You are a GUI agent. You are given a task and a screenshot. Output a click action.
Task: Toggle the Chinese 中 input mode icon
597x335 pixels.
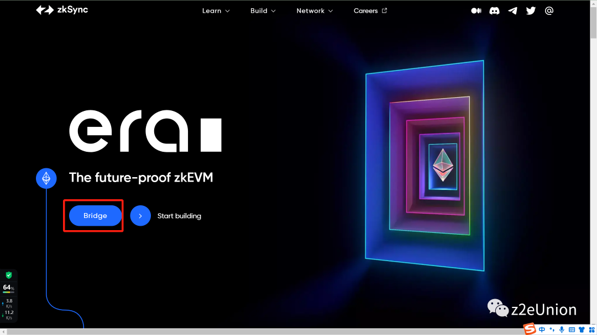542,329
